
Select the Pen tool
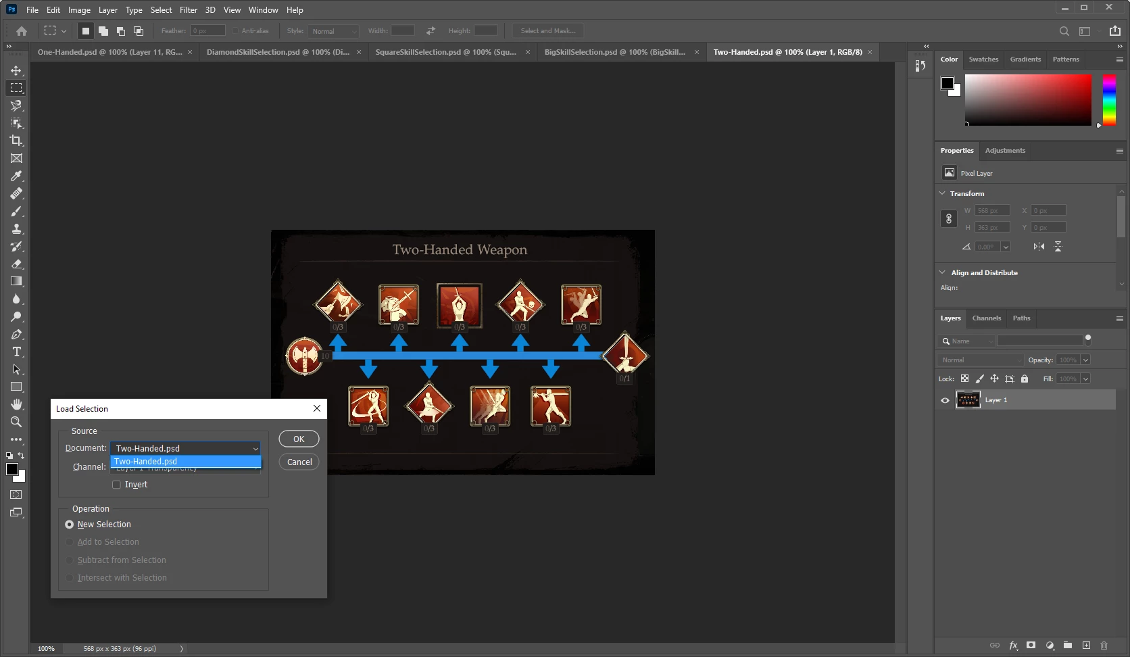16,334
